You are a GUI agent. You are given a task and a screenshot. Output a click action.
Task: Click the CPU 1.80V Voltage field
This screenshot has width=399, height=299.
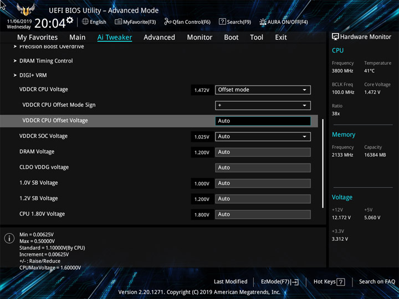[x=263, y=214]
